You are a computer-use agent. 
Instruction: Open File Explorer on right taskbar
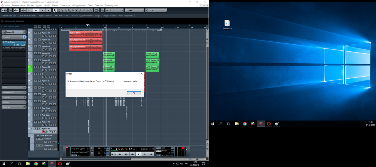(237, 124)
